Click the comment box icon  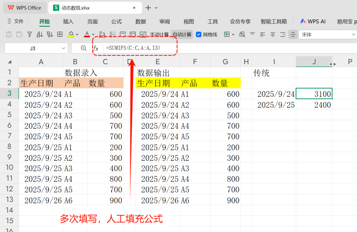[122, 34]
